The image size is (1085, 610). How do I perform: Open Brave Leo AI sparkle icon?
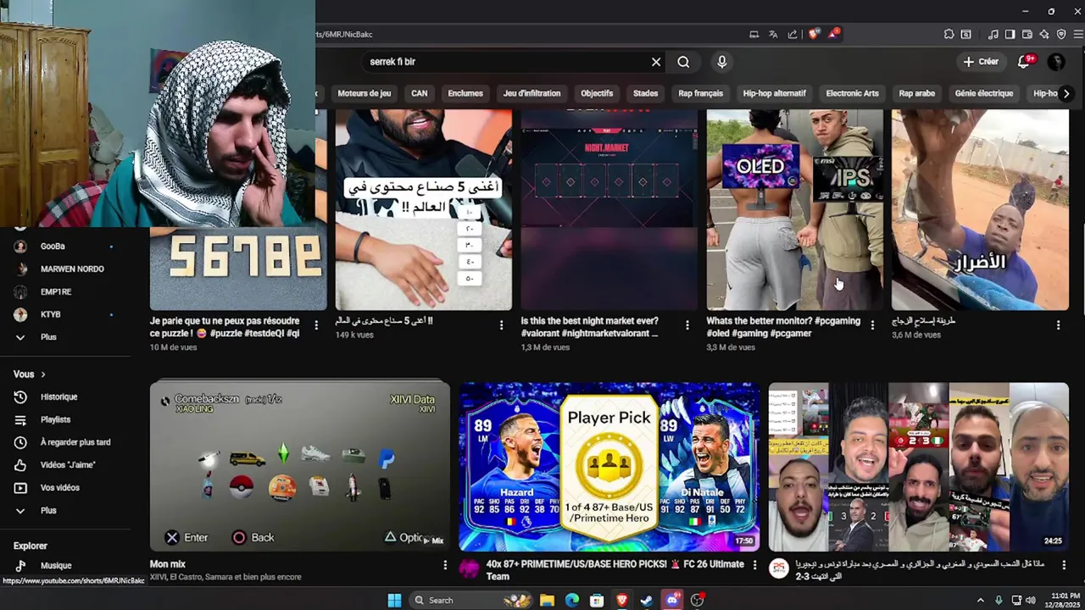tap(1044, 35)
